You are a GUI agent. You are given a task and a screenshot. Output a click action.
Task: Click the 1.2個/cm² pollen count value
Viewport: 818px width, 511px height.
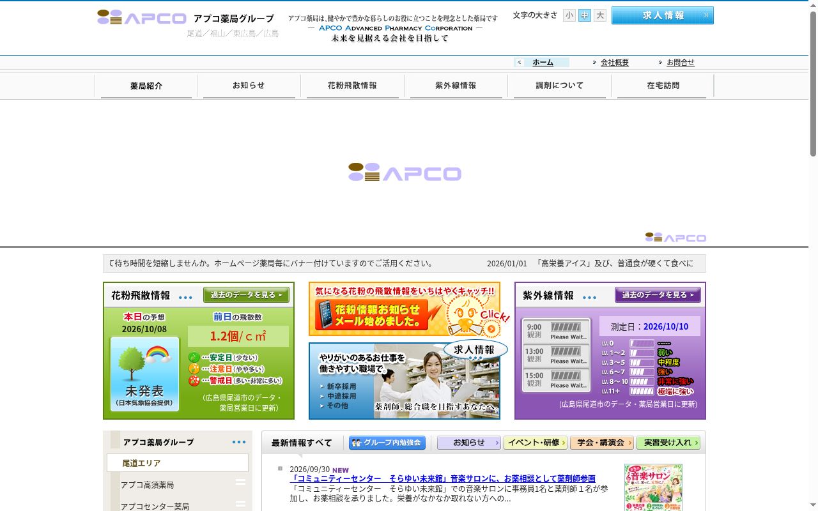238,337
